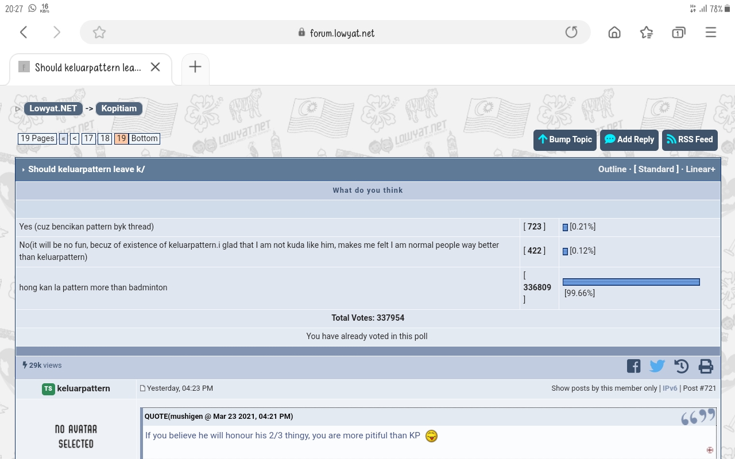Image resolution: width=735 pixels, height=459 pixels.
Task: Open the topic history clock icon
Action: (x=682, y=366)
